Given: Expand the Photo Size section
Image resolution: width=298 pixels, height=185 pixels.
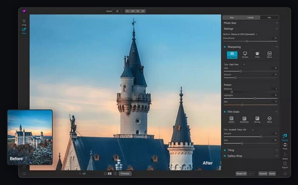Looking at the screenshot, I should coord(230,23).
